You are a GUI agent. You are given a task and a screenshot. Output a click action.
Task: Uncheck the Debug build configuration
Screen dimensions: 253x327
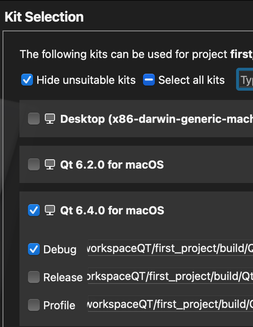tap(34, 249)
